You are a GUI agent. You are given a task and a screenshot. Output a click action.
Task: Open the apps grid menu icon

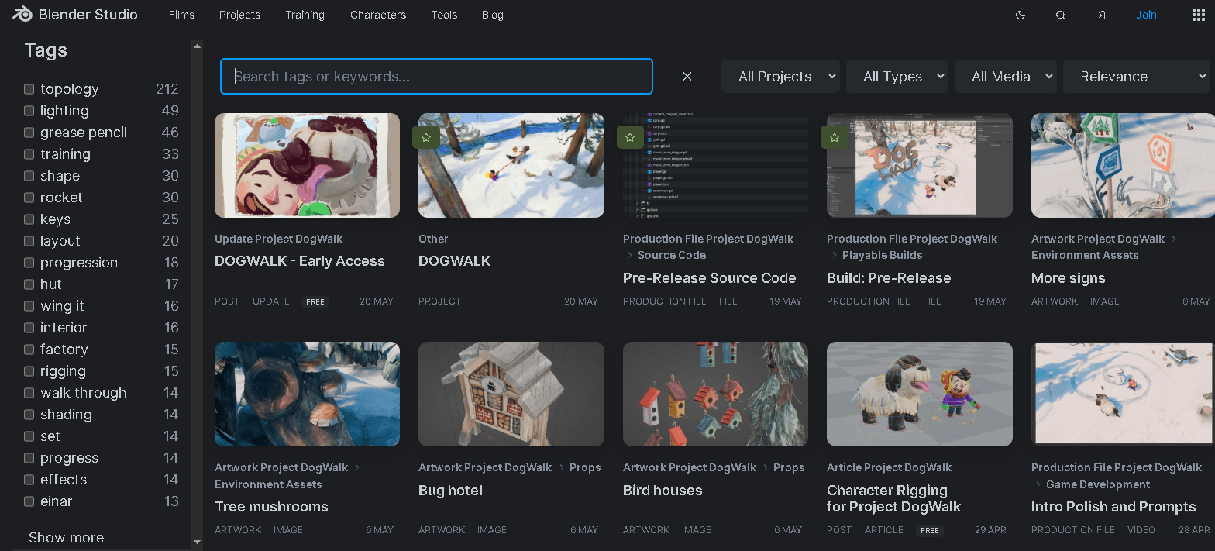pos(1198,15)
